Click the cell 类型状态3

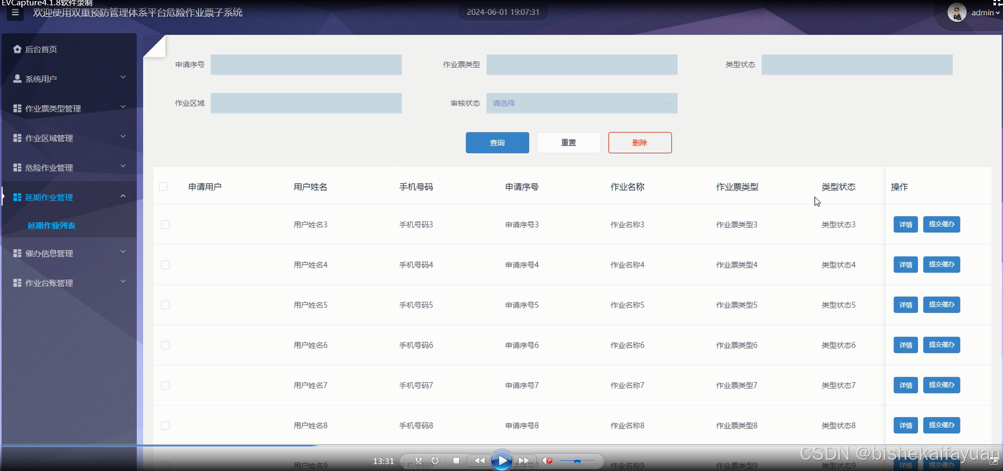(x=839, y=225)
